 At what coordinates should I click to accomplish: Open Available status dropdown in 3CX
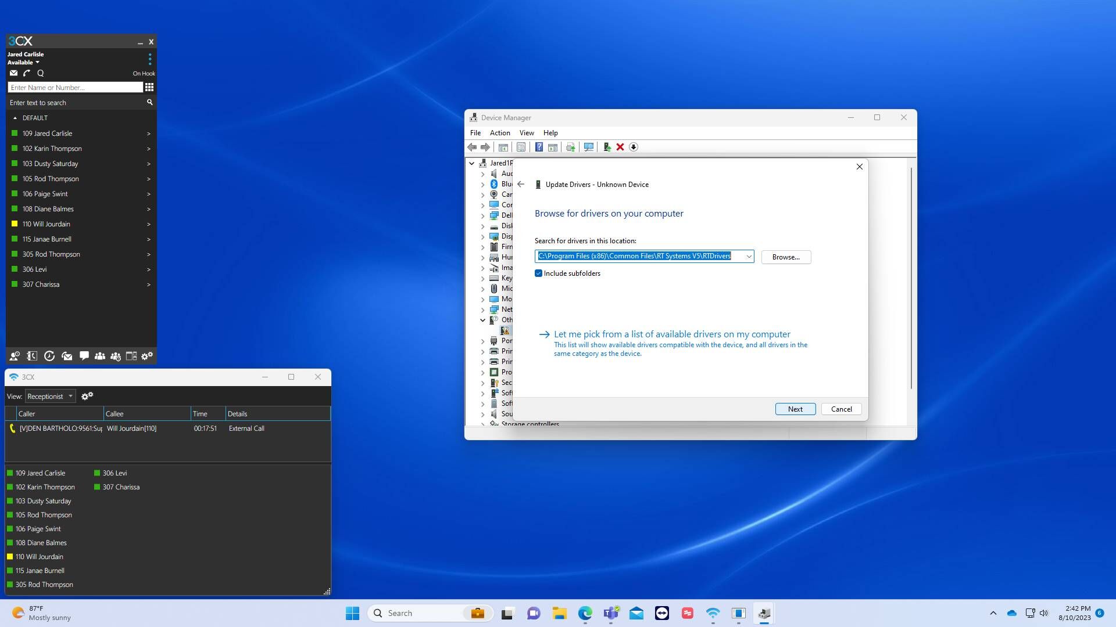coord(23,62)
